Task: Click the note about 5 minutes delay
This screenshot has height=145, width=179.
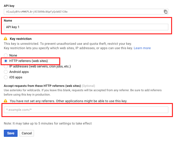Action: click(x=48, y=123)
